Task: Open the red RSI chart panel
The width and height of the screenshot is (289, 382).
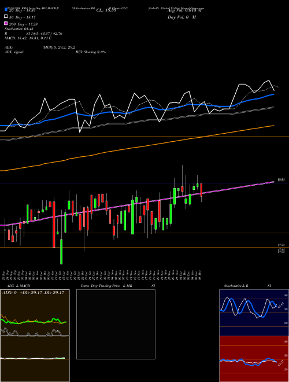Action: pyautogui.click(x=254, y=359)
